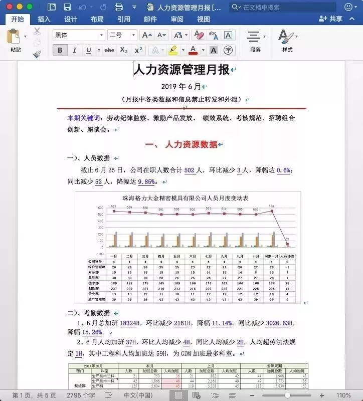Screen dimensions: 363x401
Task: Click the character border A icon
Action: tap(228, 35)
